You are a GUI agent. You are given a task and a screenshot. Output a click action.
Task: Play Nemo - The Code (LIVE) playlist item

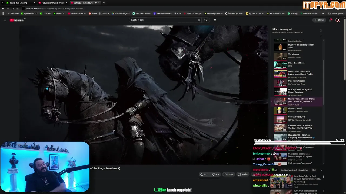297,74
